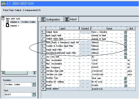The width and height of the screenshot is (139, 101).
Task: Click the Label column header
Action: coord(62,28)
